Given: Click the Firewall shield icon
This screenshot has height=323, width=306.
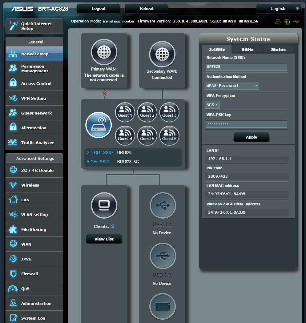Looking at the screenshot, I should click(13, 274).
